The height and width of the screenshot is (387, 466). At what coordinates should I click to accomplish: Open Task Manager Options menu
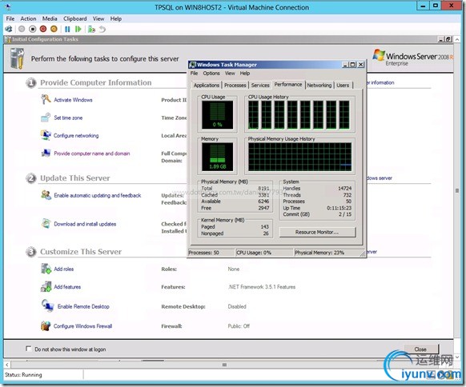click(x=211, y=74)
